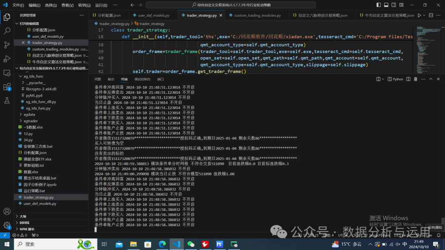Show errors and warnings in status bar
Screen dimensions: 445x250
click(x=20, y=235)
